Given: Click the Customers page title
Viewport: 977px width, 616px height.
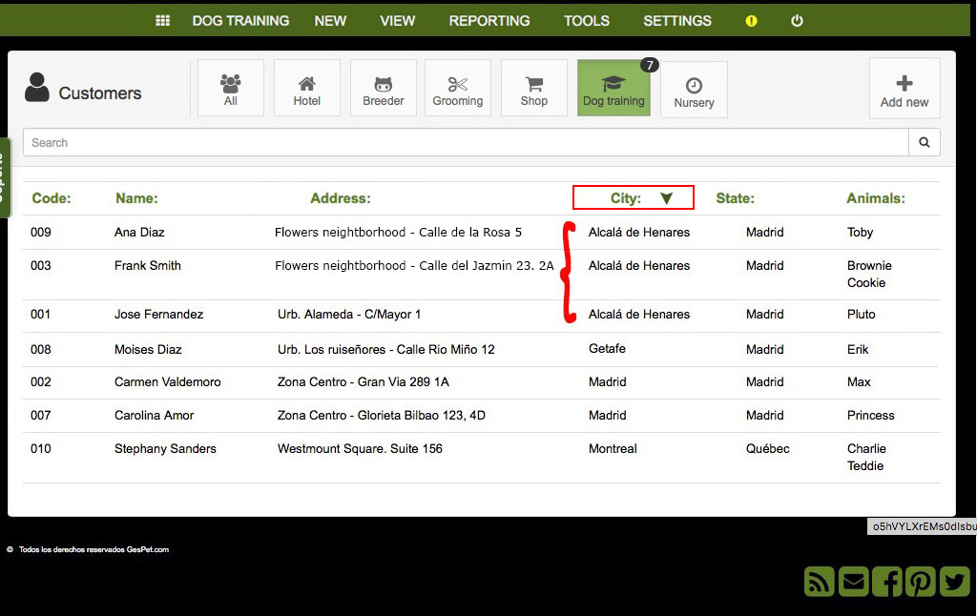Looking at the screenshot, I should (x=99, y=93).
